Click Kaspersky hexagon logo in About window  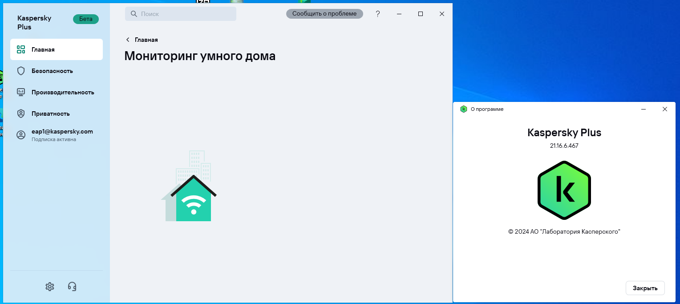coord(564,190)
